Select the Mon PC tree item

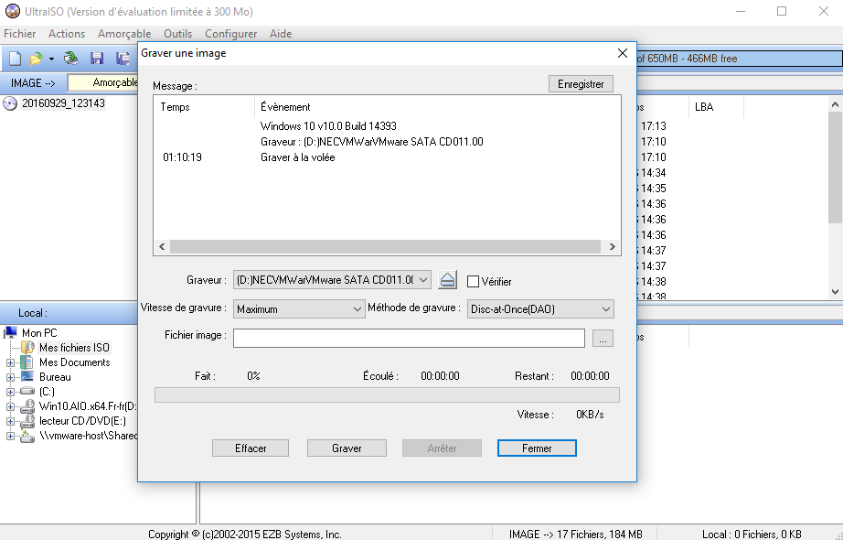tap(39, 333)
